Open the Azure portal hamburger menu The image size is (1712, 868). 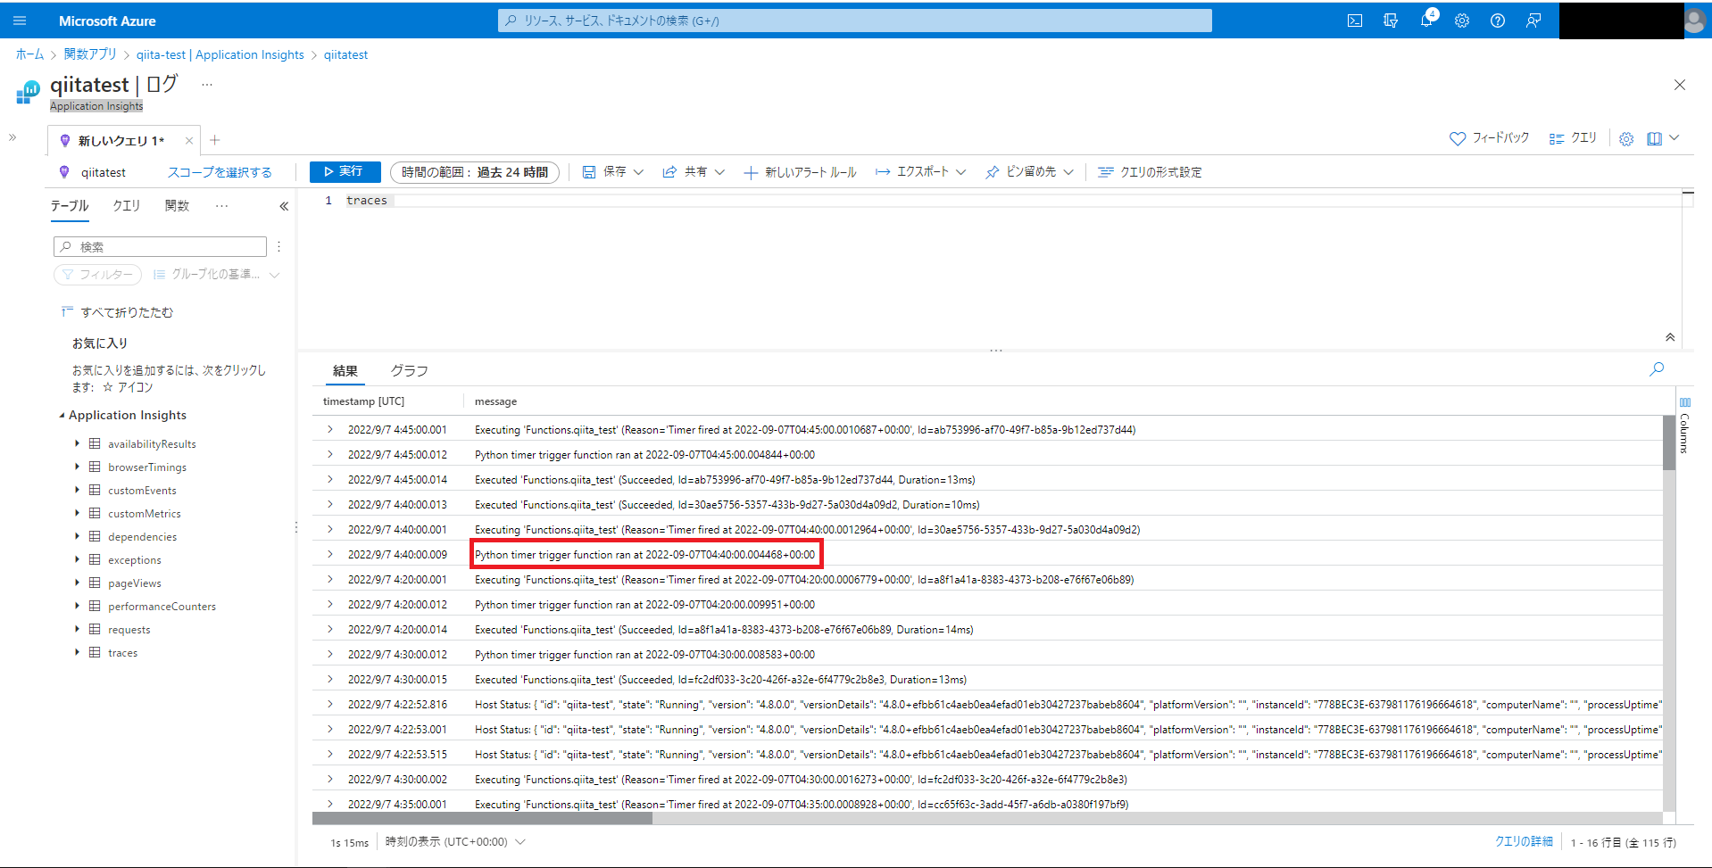tap(20, 21)
